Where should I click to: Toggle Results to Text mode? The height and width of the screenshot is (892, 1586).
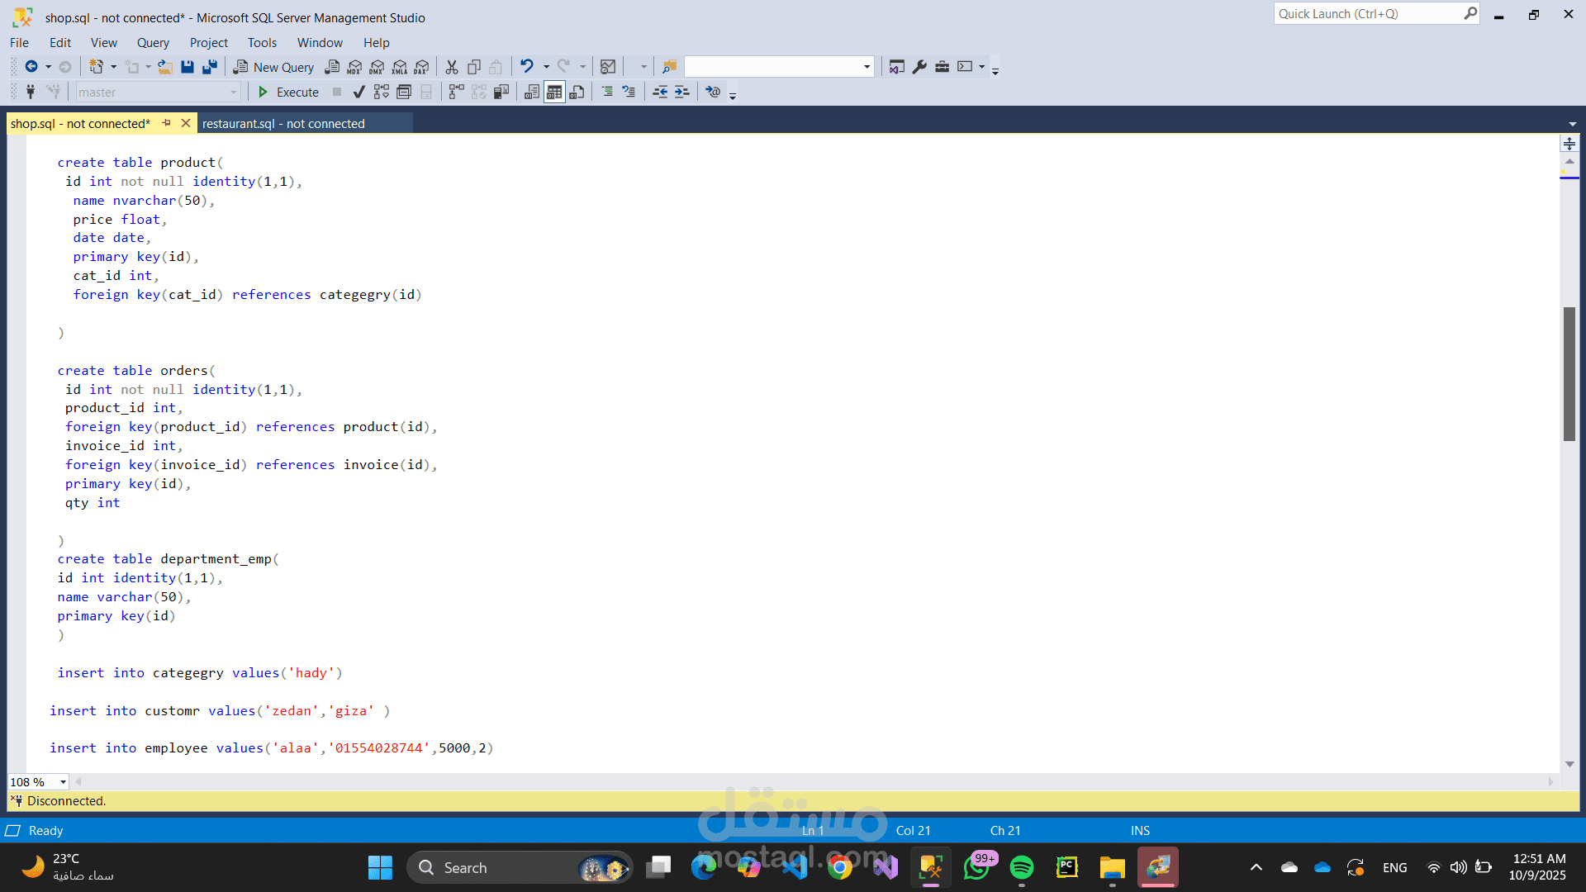(x=532, y=92)
